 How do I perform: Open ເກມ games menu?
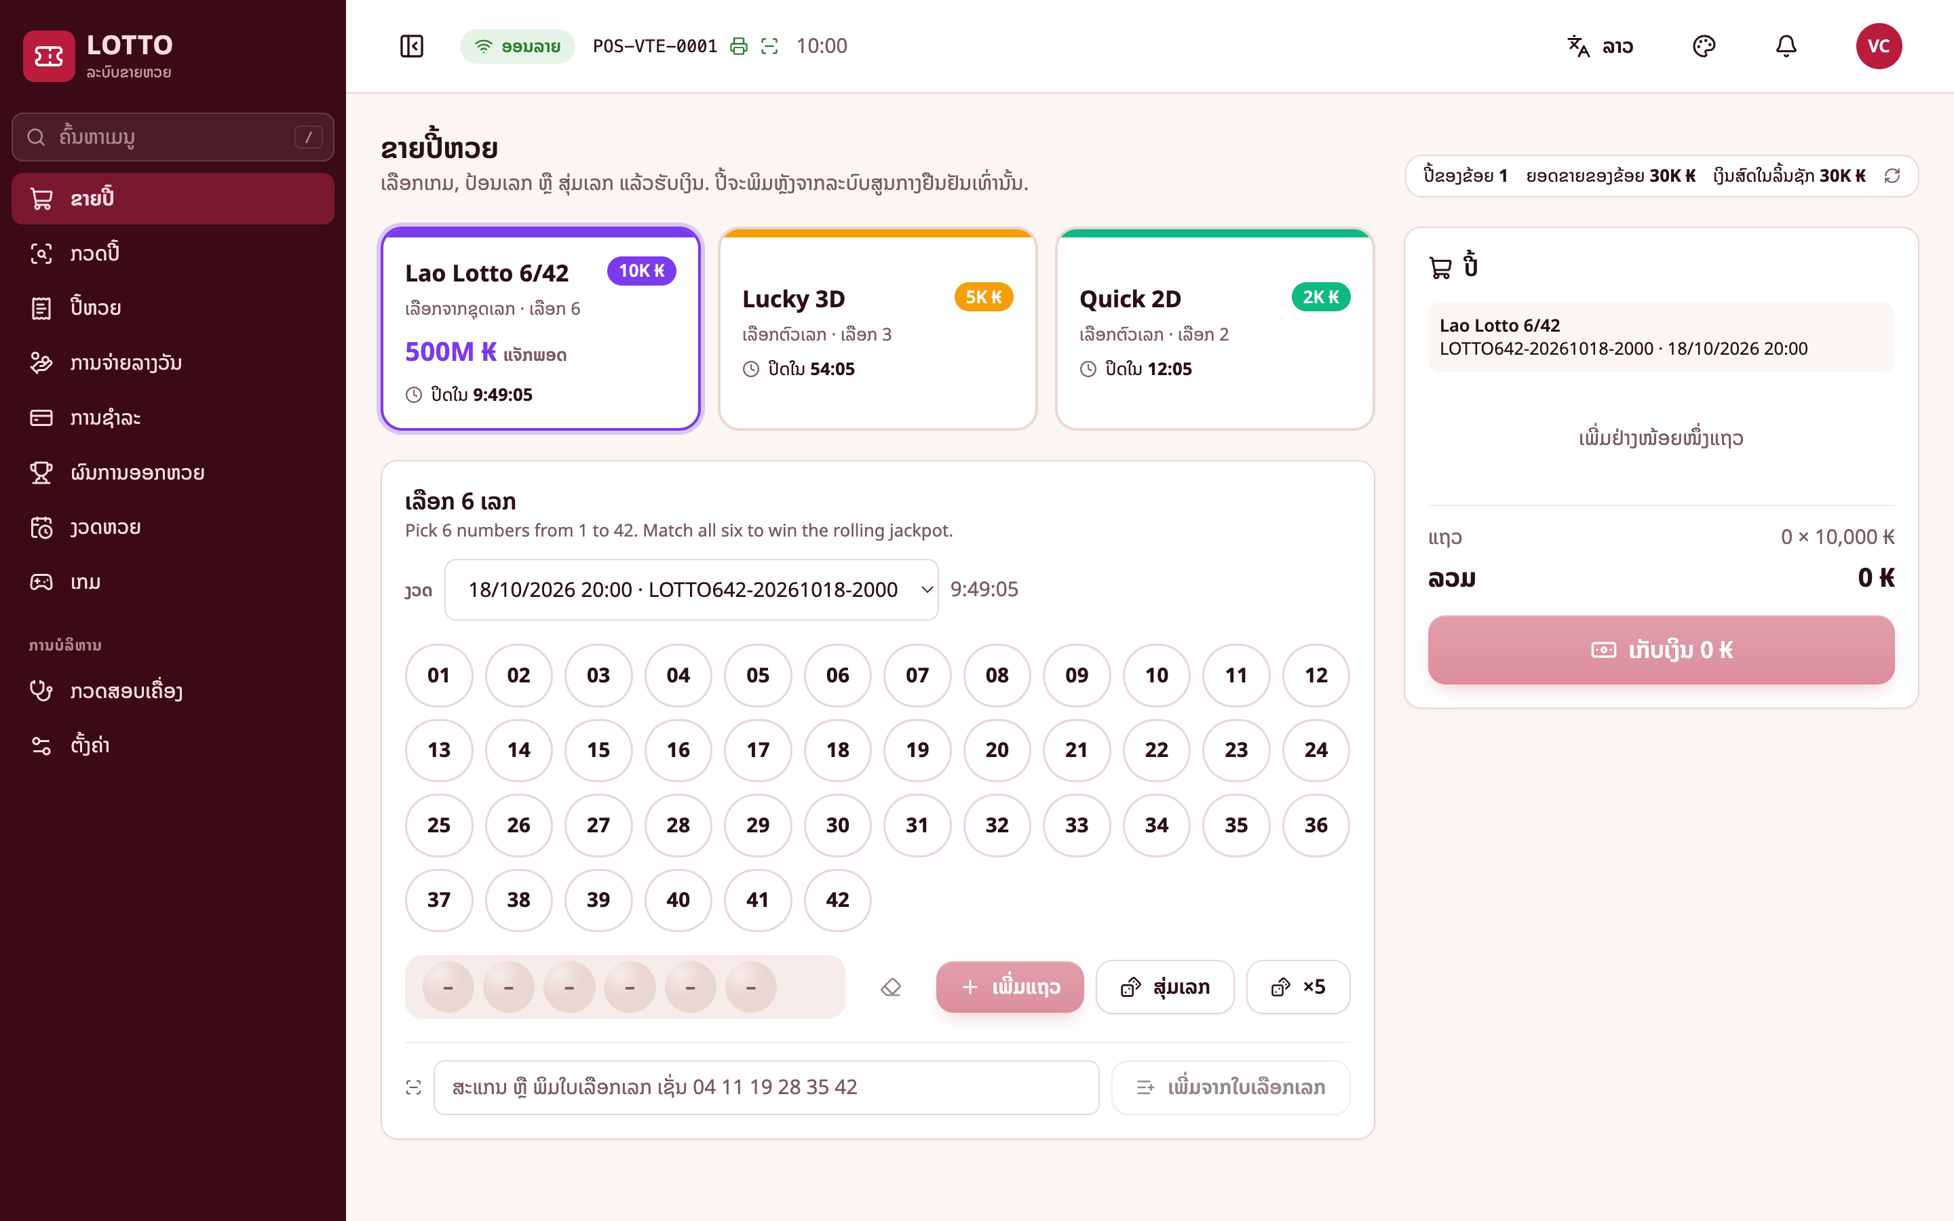click(x=173, y=581)
